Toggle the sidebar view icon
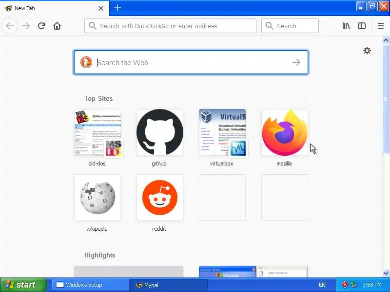This screenshot has height=292, width=390. [362, 26]
